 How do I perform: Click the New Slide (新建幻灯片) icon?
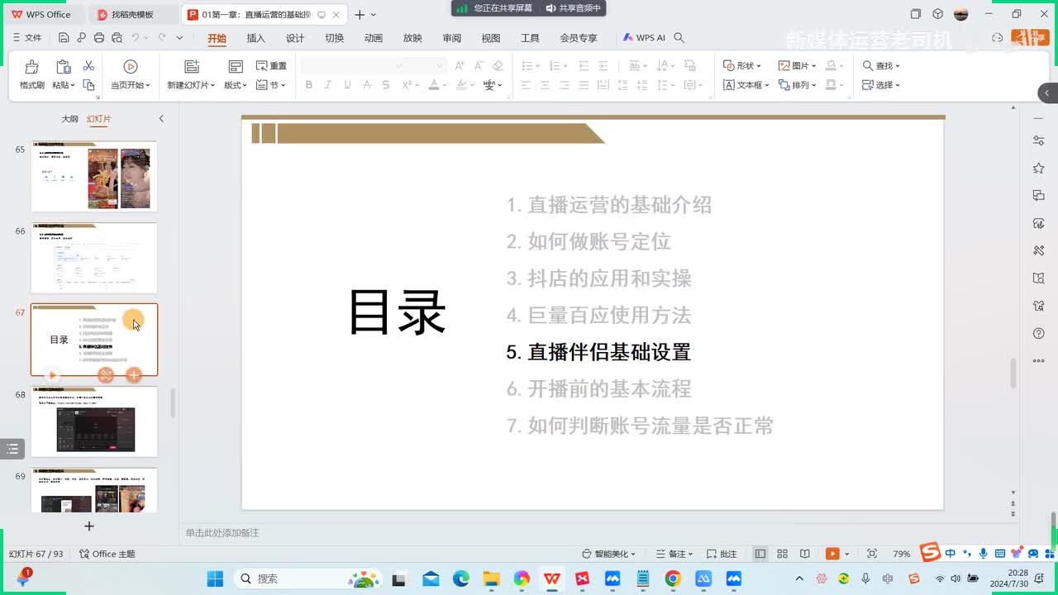(191, 67)
